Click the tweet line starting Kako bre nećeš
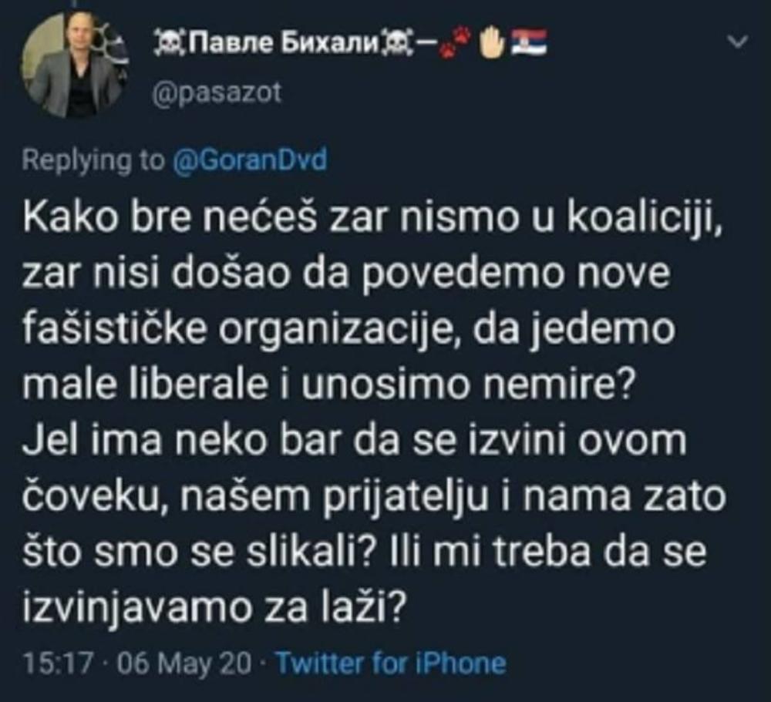Viewport: 771px width, 702px height. 373,217
